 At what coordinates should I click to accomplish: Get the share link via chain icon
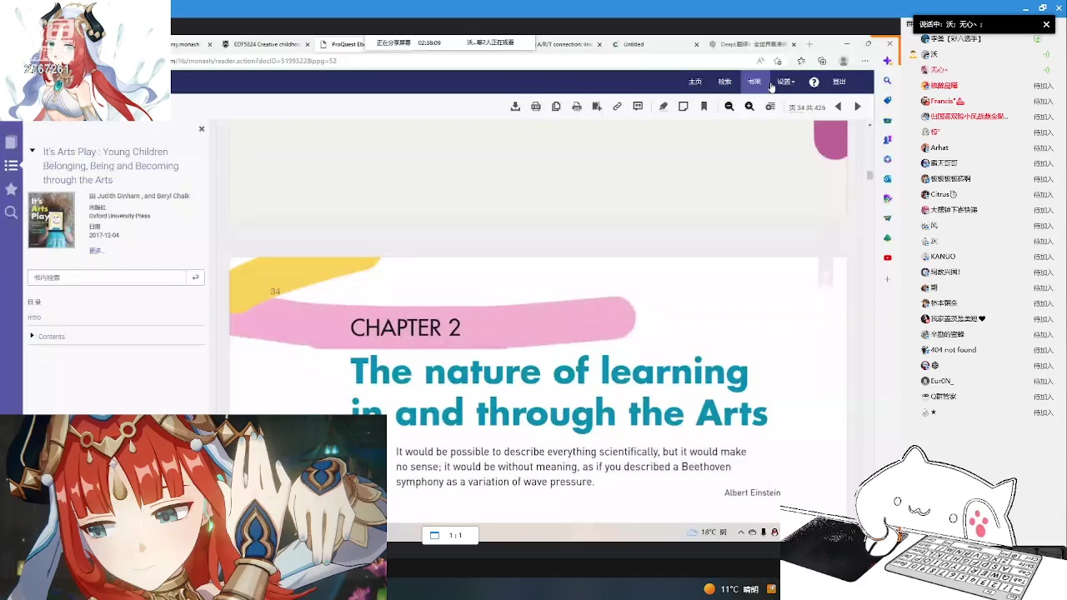click(x=617, y=107)
